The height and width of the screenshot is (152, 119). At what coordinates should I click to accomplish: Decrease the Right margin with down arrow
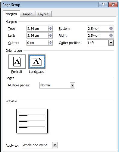pos(111,37)
